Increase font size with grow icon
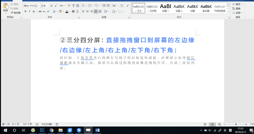 coord(52,6)
